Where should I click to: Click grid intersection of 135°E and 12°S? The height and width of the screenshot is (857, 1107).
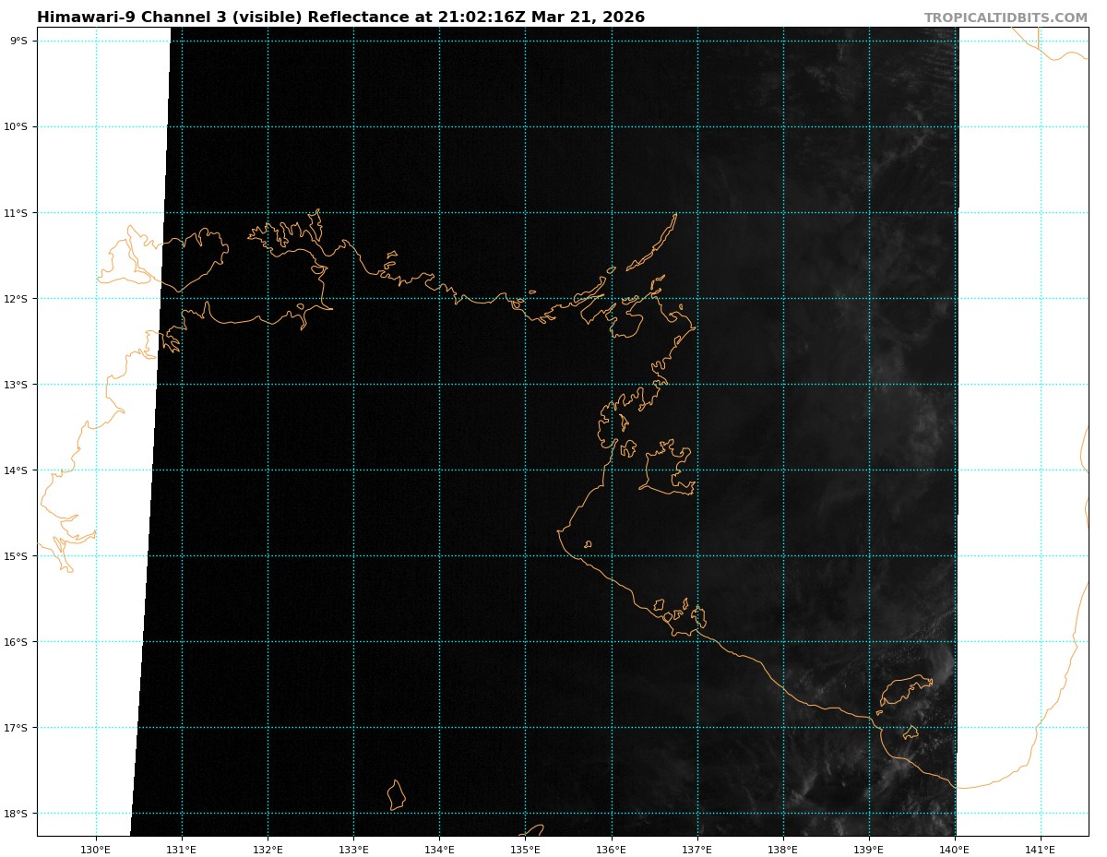pos(525,299)
